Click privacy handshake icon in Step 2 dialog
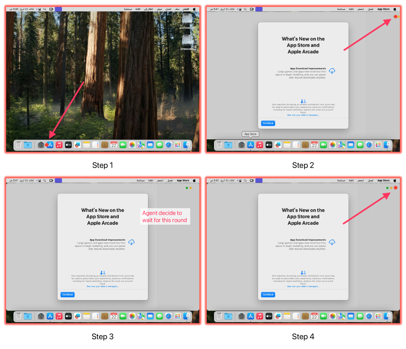Image resolution: width=406 pixels, height=349 pixels. [303, 101]
